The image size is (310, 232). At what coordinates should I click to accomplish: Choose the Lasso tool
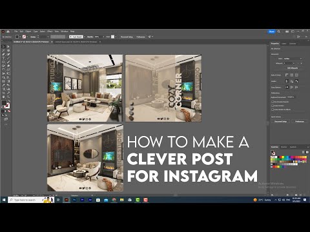click(8, 50)
